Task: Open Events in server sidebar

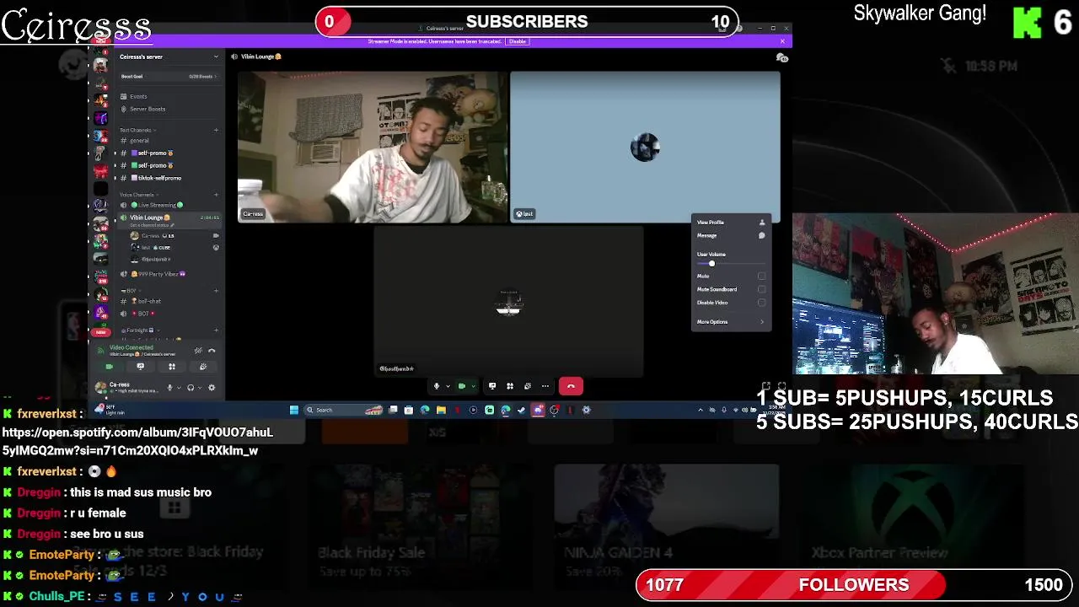Action: [x=169, y=96]
